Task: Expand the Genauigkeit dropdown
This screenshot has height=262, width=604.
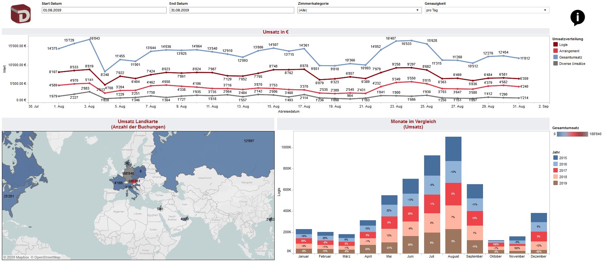Action: [487, 10]
